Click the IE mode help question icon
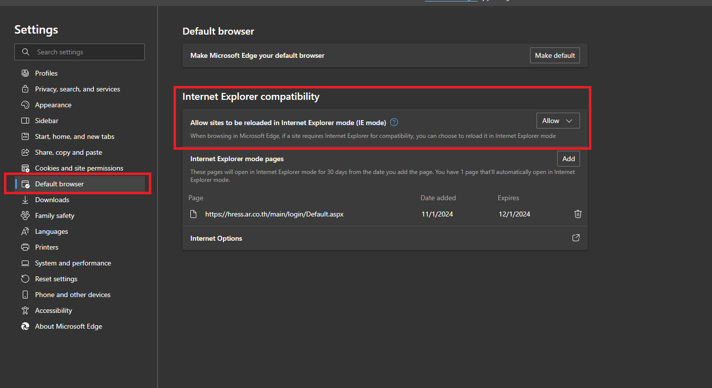Screen dimensions: 712x388 (394, 122)
